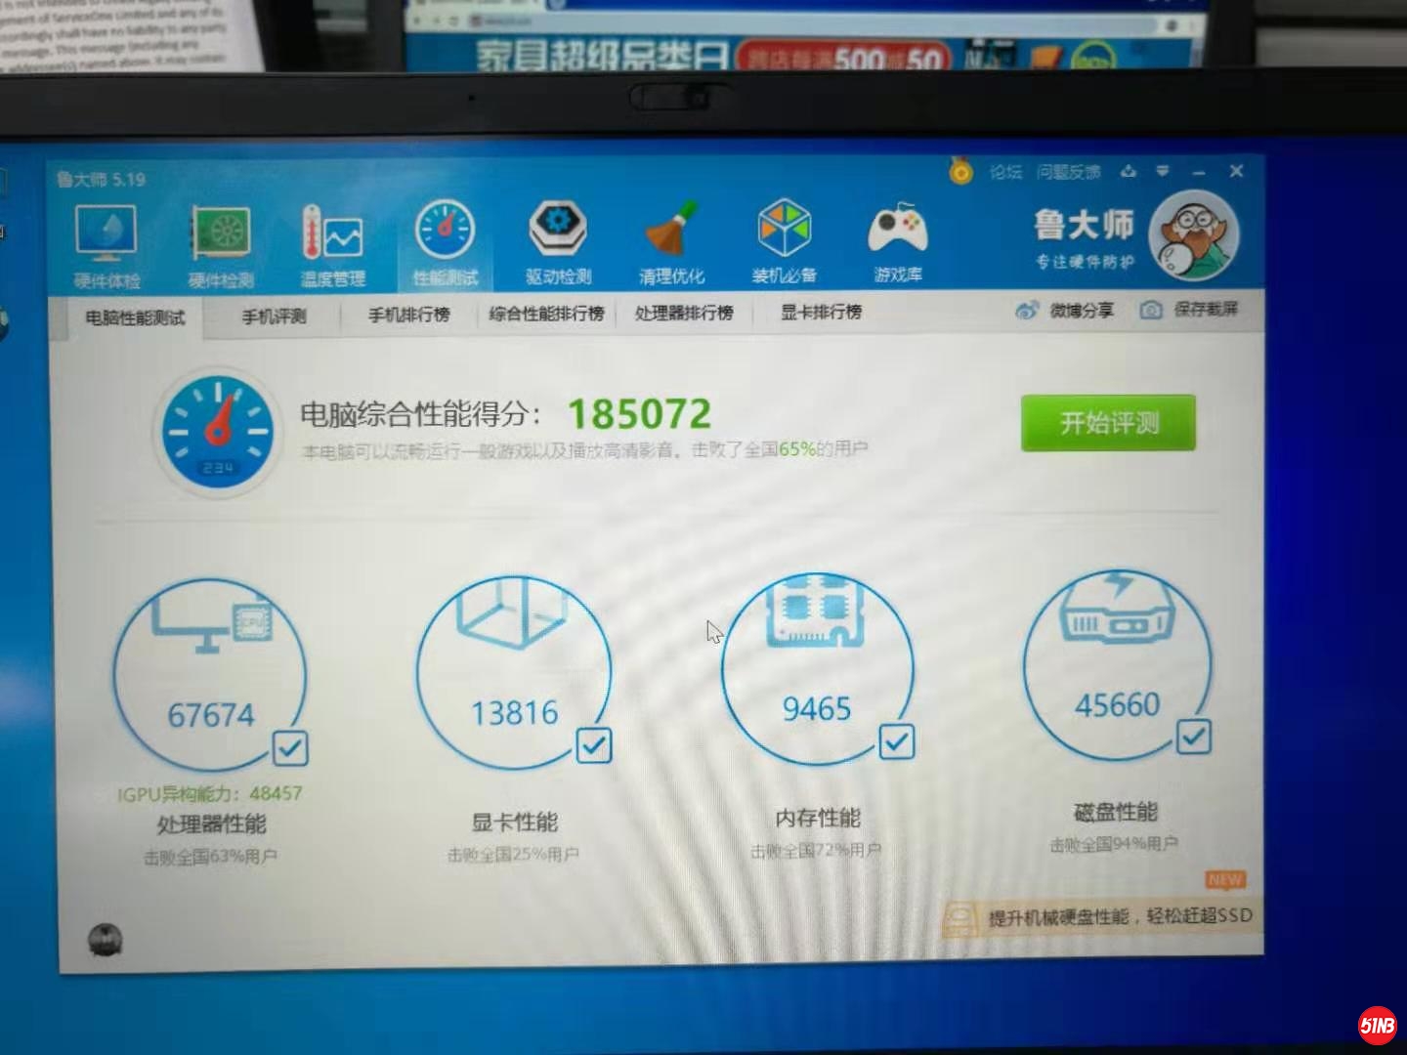Screen dimensions: 1407x1055
Task: Open 游戏库 game library icon
Action: [897, 241]
